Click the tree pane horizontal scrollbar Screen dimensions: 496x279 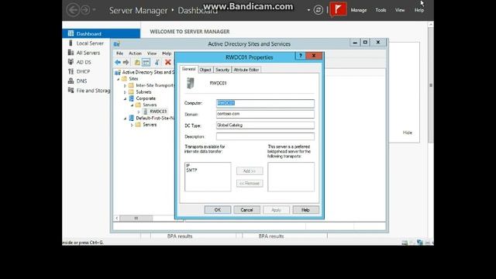point(136,219)
